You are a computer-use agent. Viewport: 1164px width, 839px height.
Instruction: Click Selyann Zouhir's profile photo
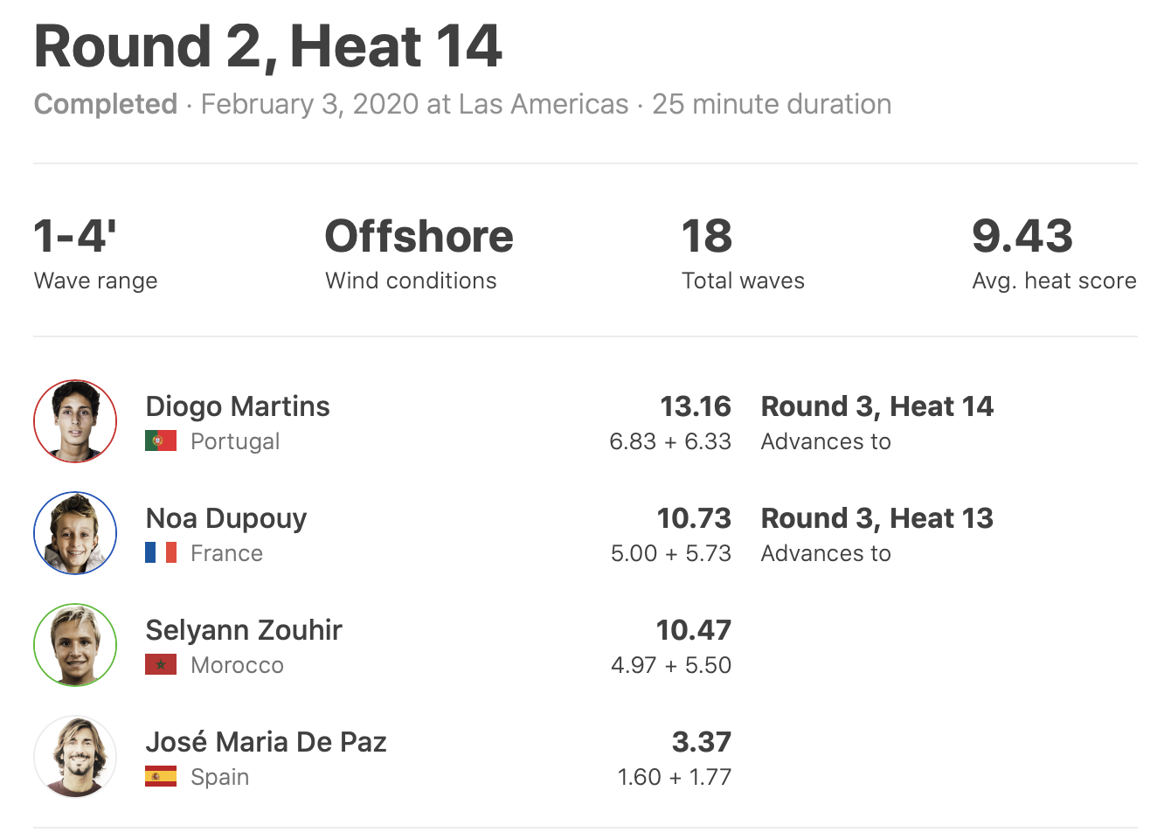[x=75, y=645]
